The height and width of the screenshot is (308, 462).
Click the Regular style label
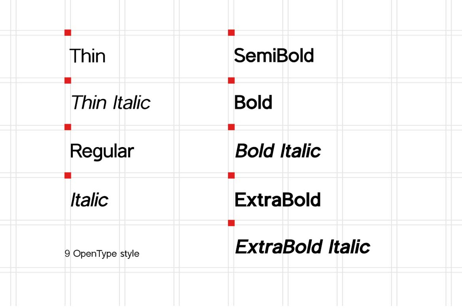coord(102,151)
